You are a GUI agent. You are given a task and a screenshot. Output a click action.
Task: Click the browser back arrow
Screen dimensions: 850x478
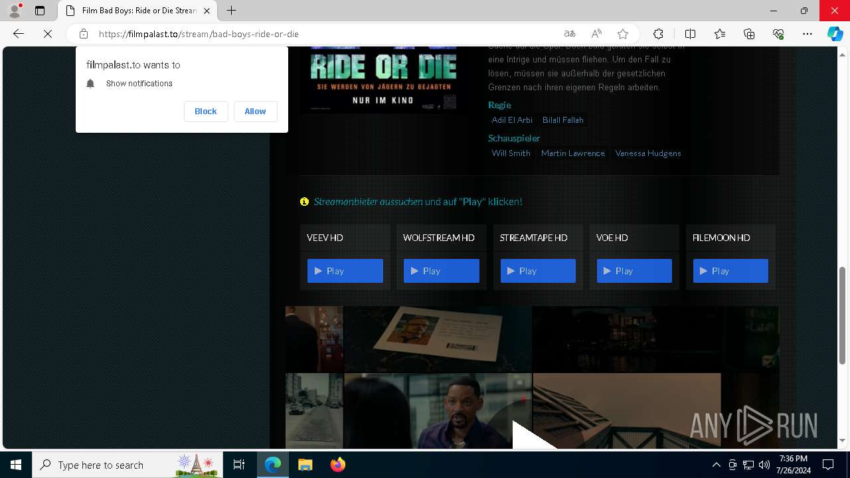pos(19,34)
